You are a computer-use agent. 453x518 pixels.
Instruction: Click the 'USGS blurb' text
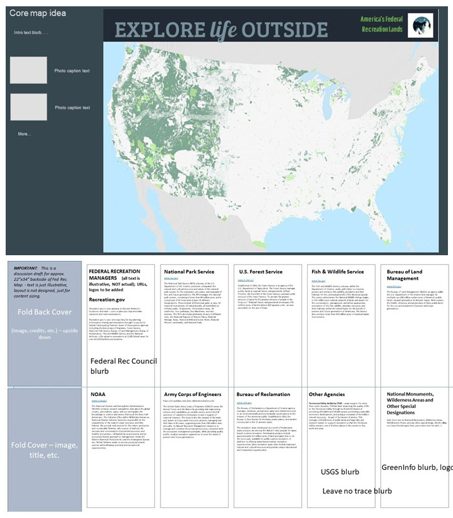pos(340,472)
